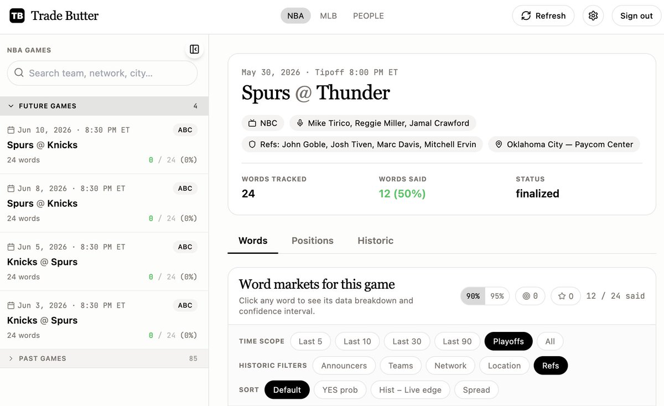The height and width of the screenshot is (406, 664).
Task: Toggle the Location historic filter
Action: (504, 366)
